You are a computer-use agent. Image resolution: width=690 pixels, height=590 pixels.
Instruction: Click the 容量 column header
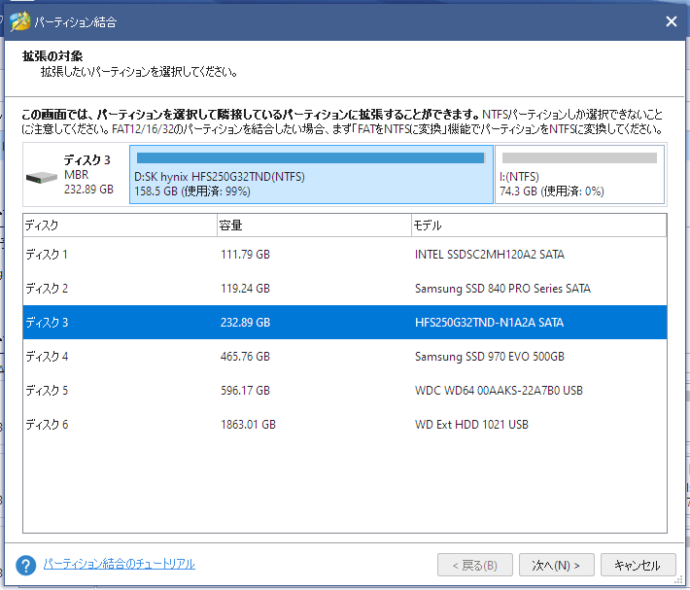[314, 226]
